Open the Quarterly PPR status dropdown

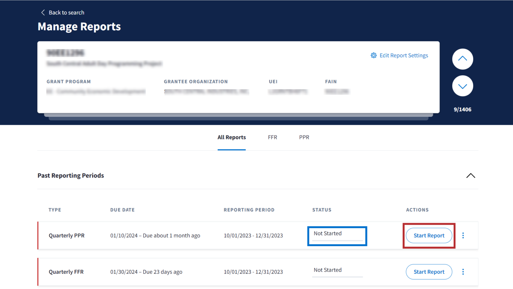pos(337,234)
